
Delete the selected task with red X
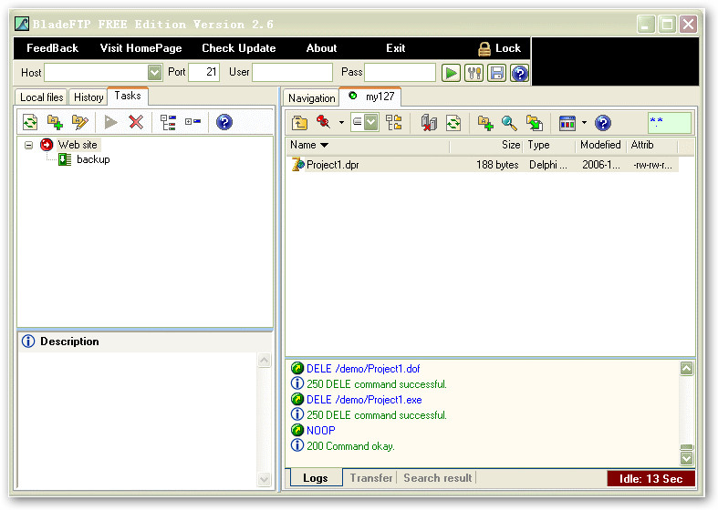[x=136, y=122]
